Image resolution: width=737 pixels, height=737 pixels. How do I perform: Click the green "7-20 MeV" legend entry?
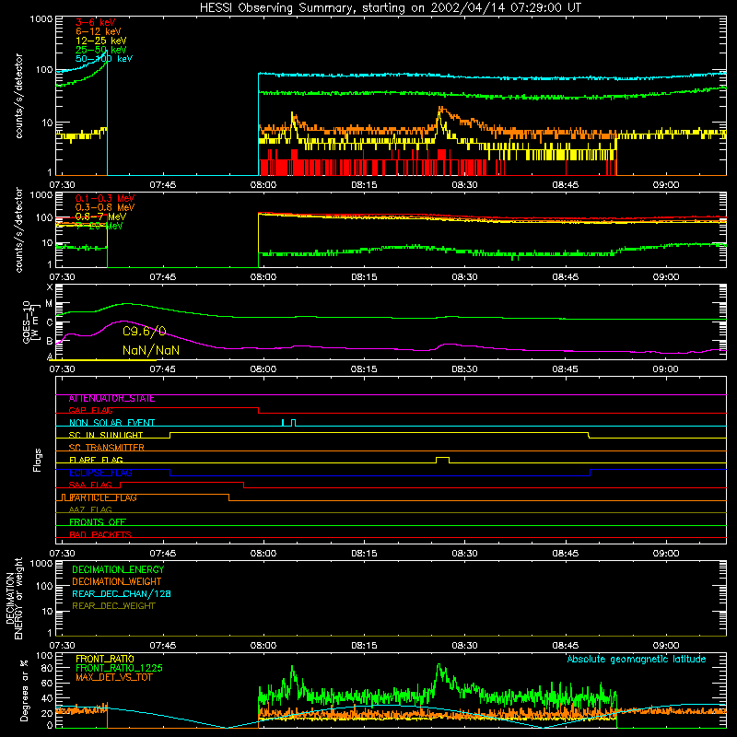click(99, 226)
